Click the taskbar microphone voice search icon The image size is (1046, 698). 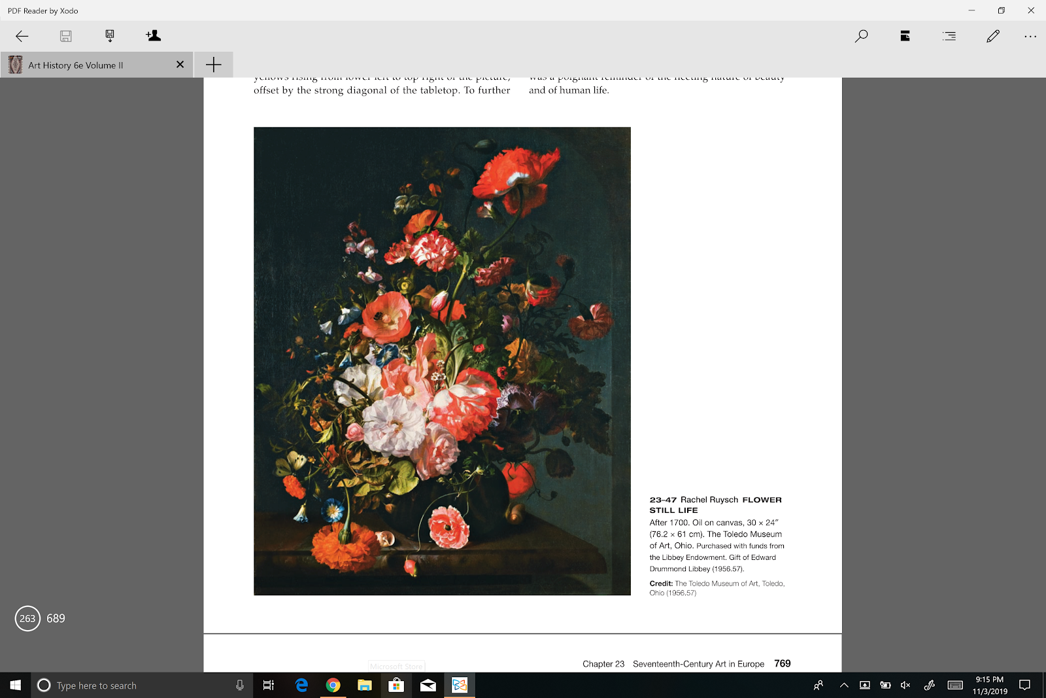240,685
